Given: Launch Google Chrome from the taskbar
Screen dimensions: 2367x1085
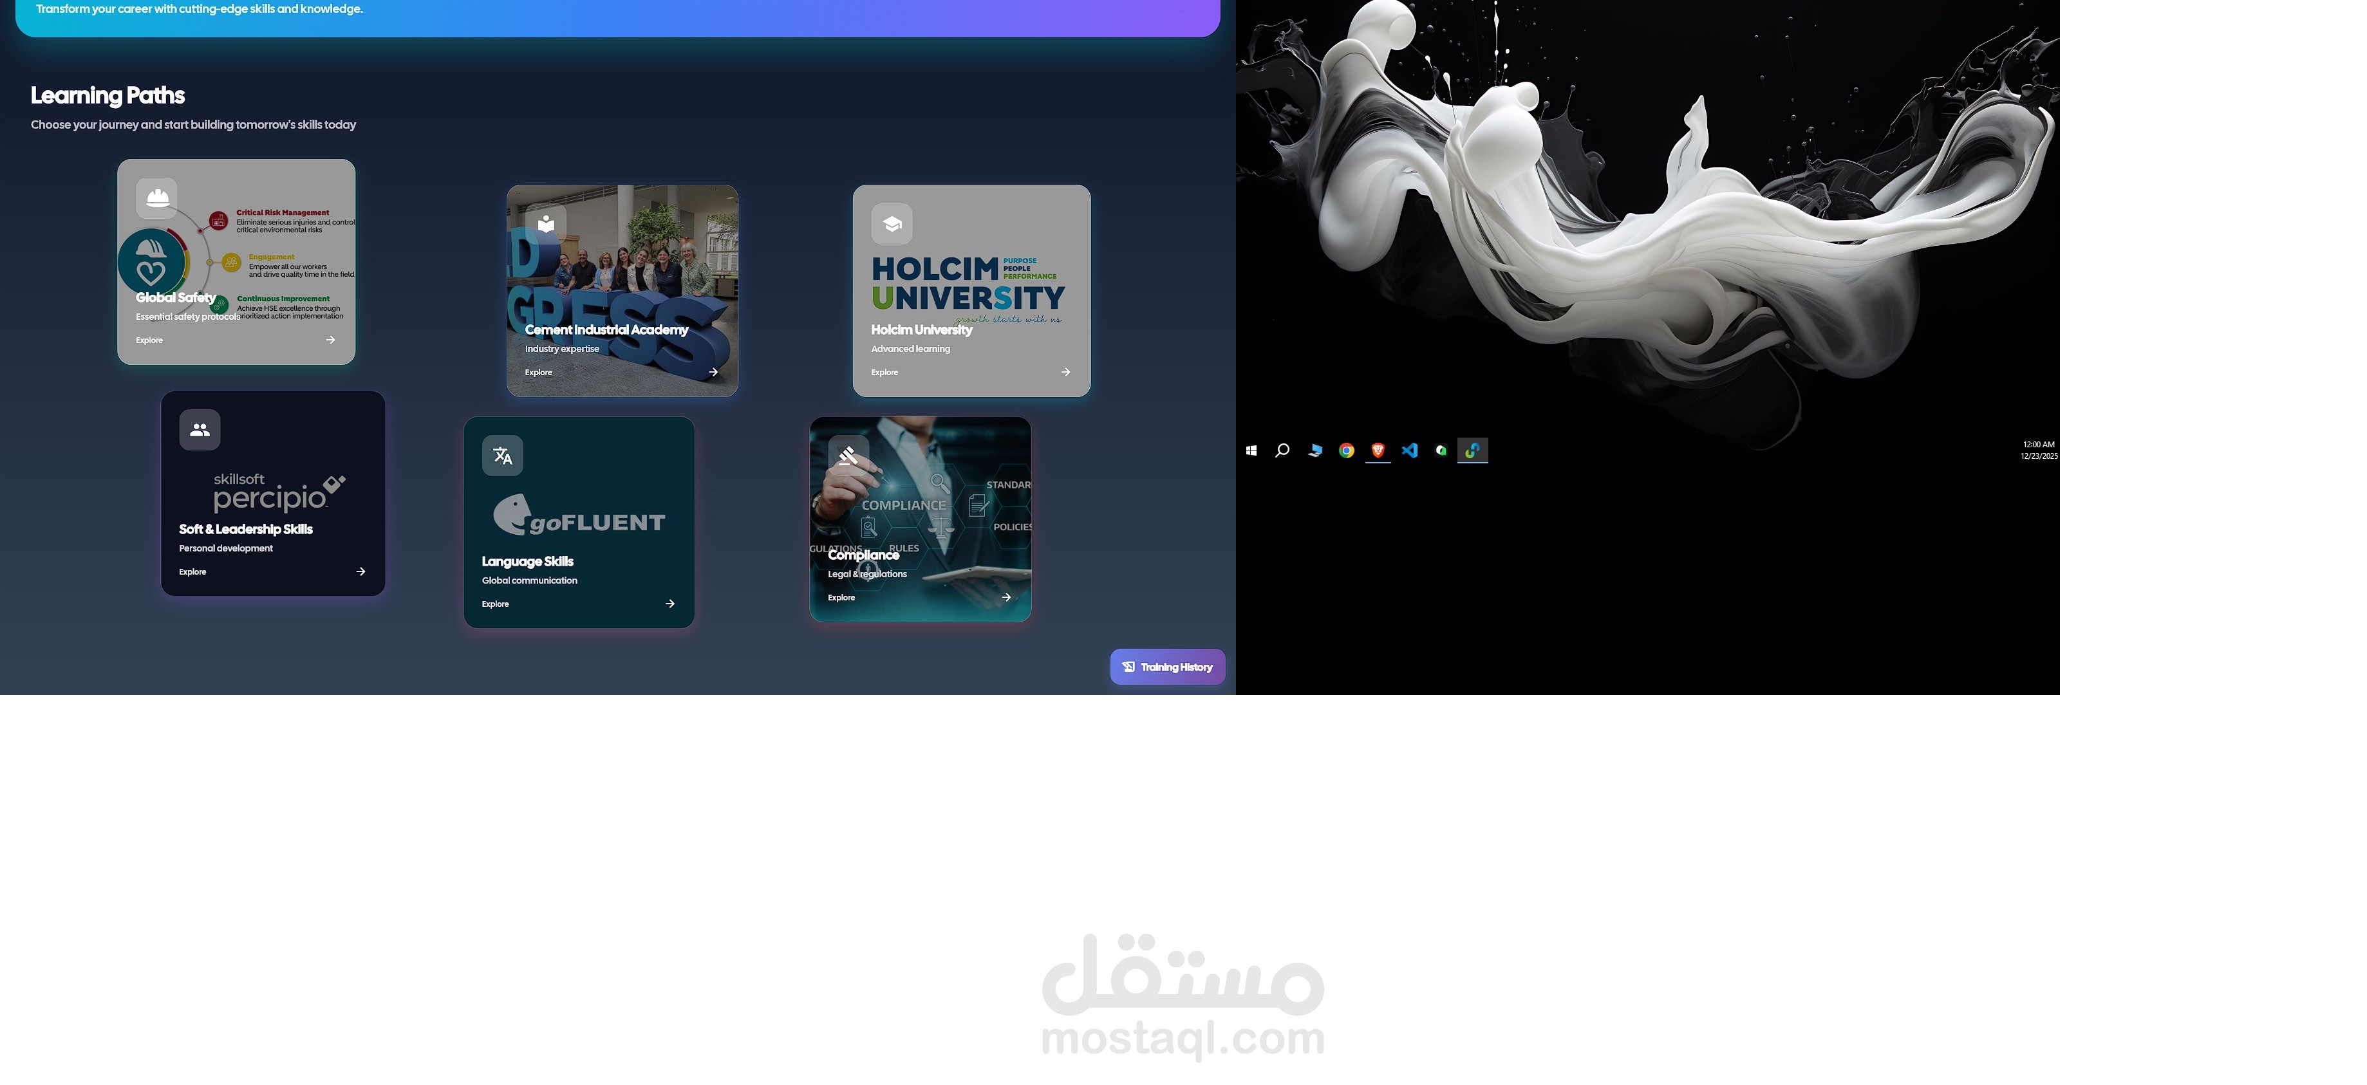Looking at the screenshot, I should [1346, 450].
